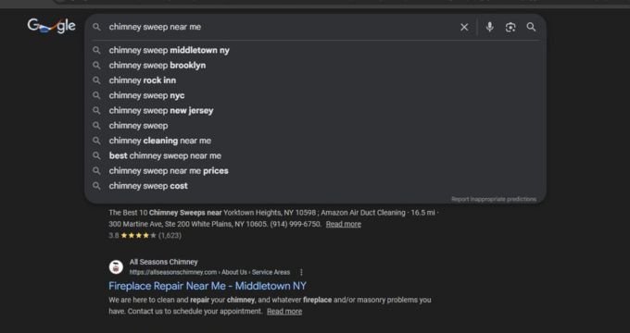
Task: Click into the search text field
Action: pos(282,27)
